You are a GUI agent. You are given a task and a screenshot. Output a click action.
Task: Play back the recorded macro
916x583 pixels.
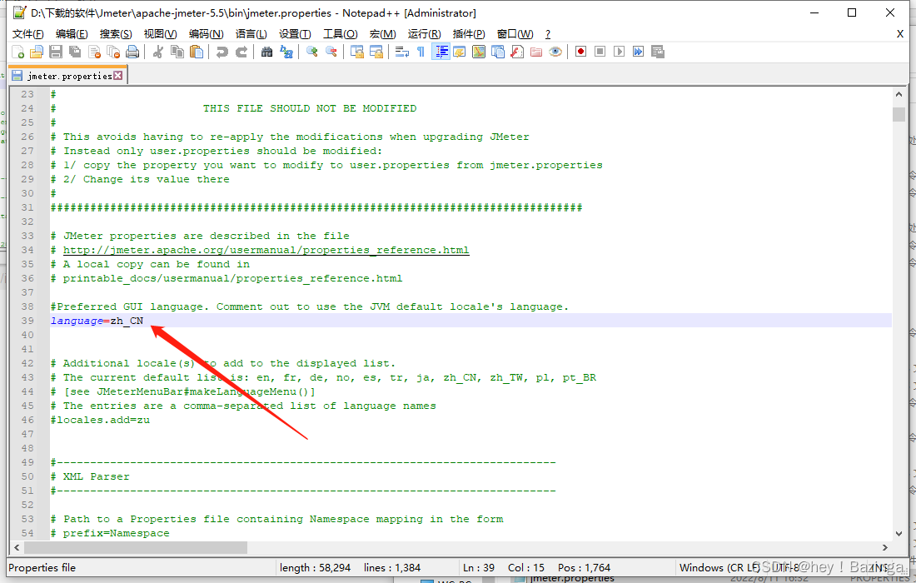coord(620,52)
